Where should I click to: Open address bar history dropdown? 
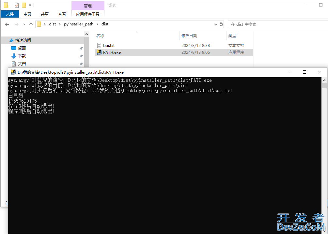[216, 24]
